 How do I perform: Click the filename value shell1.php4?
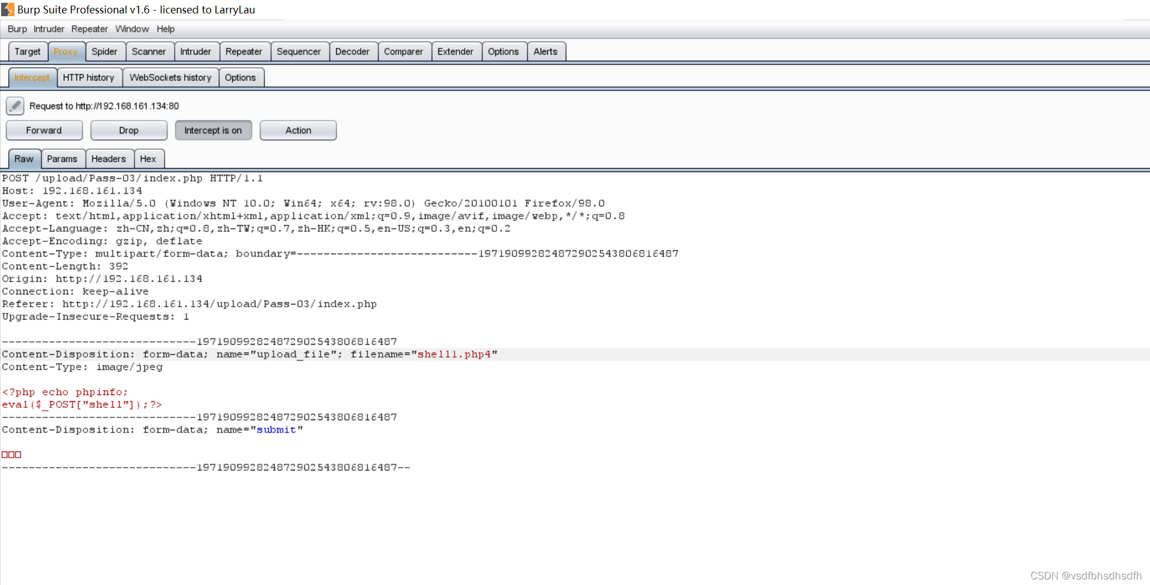click(454, 354)
